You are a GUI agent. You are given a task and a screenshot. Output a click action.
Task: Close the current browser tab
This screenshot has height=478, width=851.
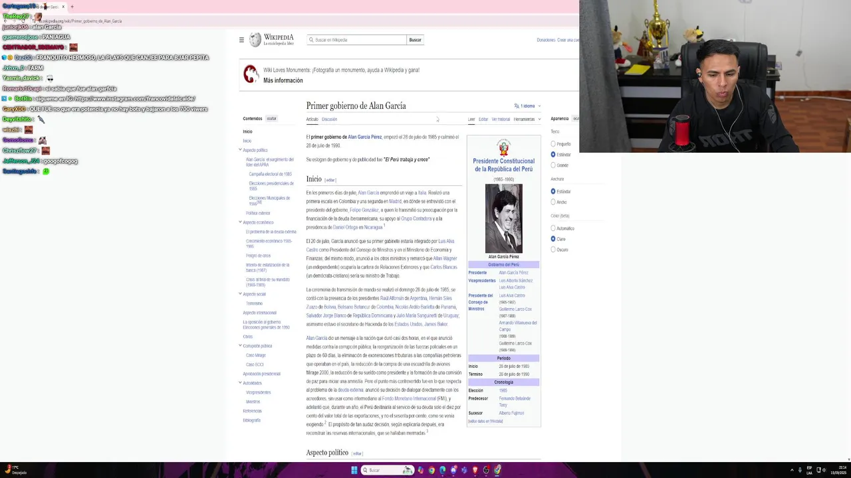[x=63, y=7]
